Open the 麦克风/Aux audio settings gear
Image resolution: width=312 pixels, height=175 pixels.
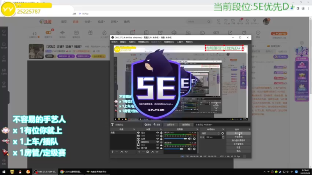tap(194, 139)
